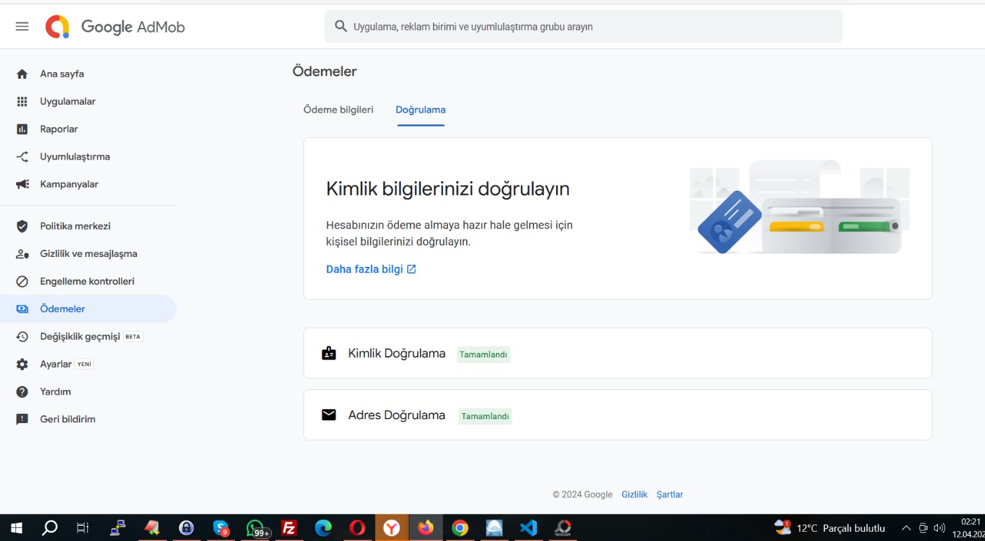
Task: Switch to Ödeme bilgileri tab
Action: (338, 110)
